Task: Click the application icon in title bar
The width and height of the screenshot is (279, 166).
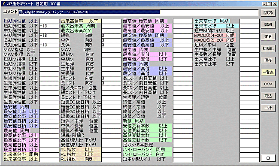Action: click(4, 3)
